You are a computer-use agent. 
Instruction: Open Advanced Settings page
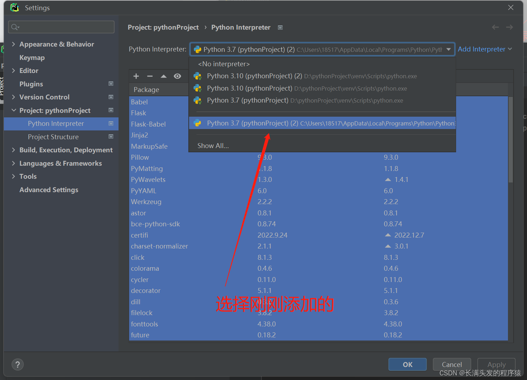[x=49, y=190]
